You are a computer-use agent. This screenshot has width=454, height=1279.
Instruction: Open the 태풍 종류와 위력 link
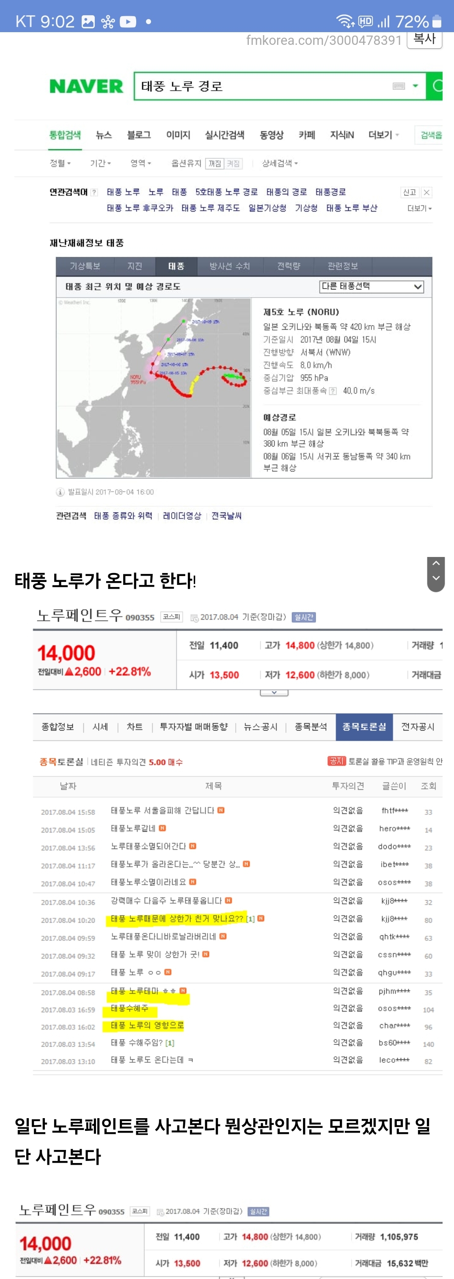(123, 516)
